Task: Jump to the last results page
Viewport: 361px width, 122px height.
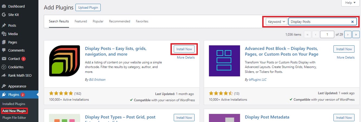Action: 356,35
